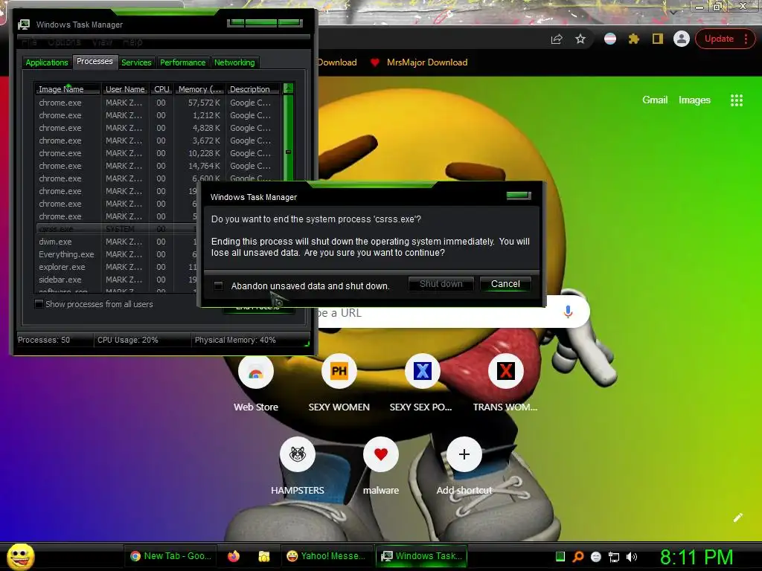This screenshot has width=762, height=571.
Task: Click the MrsMajor Download bookmark
Action: [x=420, y=62]
